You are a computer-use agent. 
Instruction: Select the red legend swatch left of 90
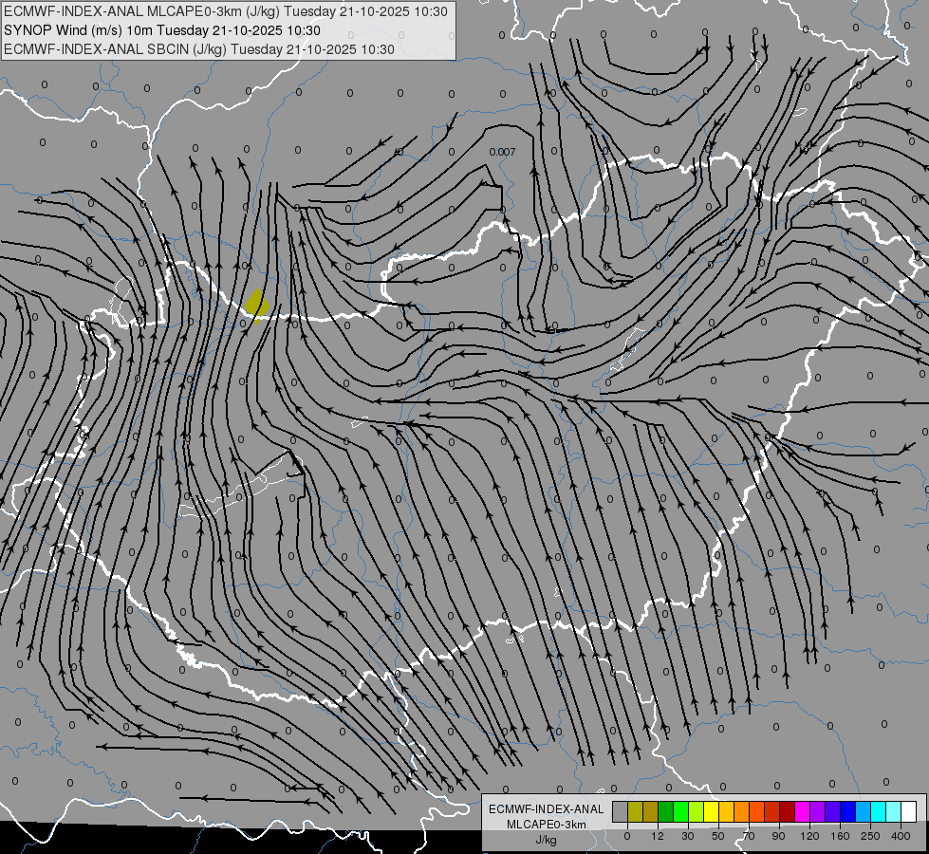tap(772, 811)
